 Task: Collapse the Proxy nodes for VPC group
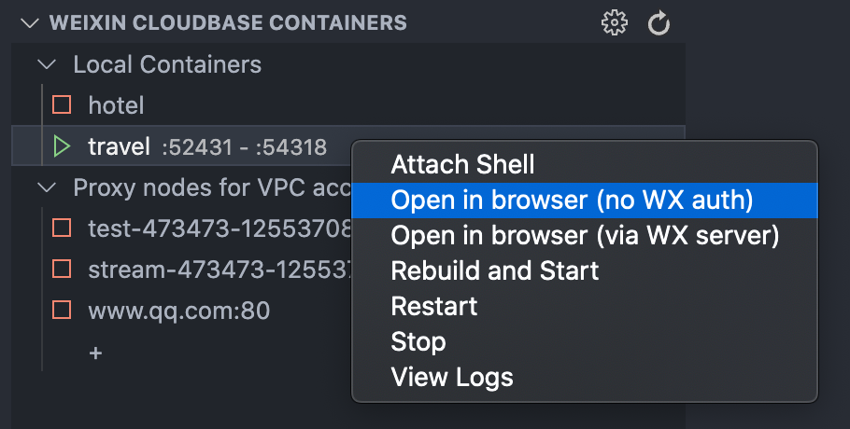point(46,187)
